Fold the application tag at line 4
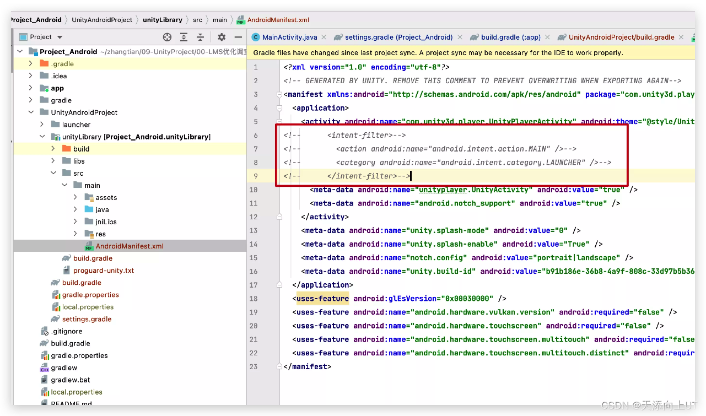706x416 pixels. point(279,108)
